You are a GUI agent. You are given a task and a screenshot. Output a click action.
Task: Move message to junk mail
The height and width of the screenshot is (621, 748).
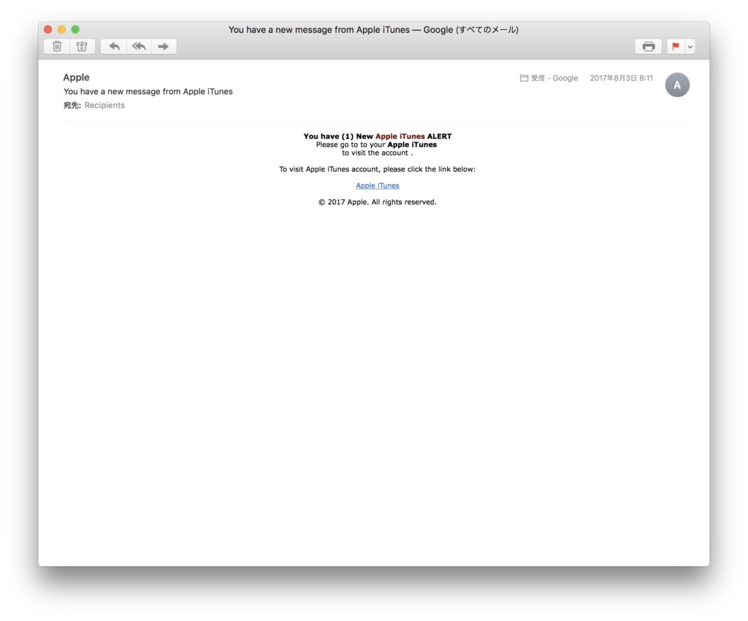pyautogui.click(x=82, y=46)
